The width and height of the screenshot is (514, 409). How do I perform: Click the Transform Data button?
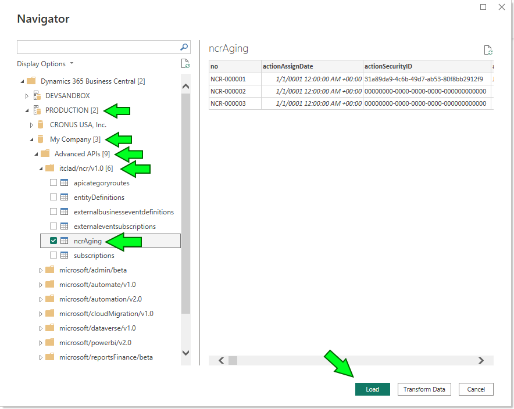tap(424, 389)
